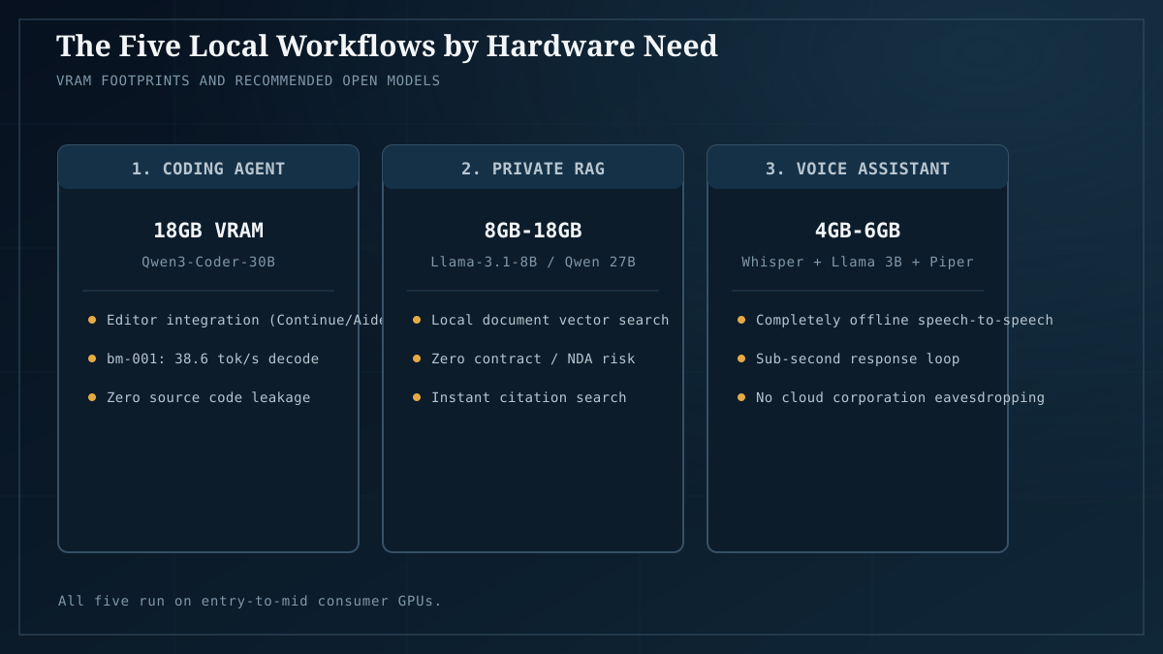The image size is (1163, 654).
Task: Click 'Zero source code leakage' line
Action: tap(208, 397)
